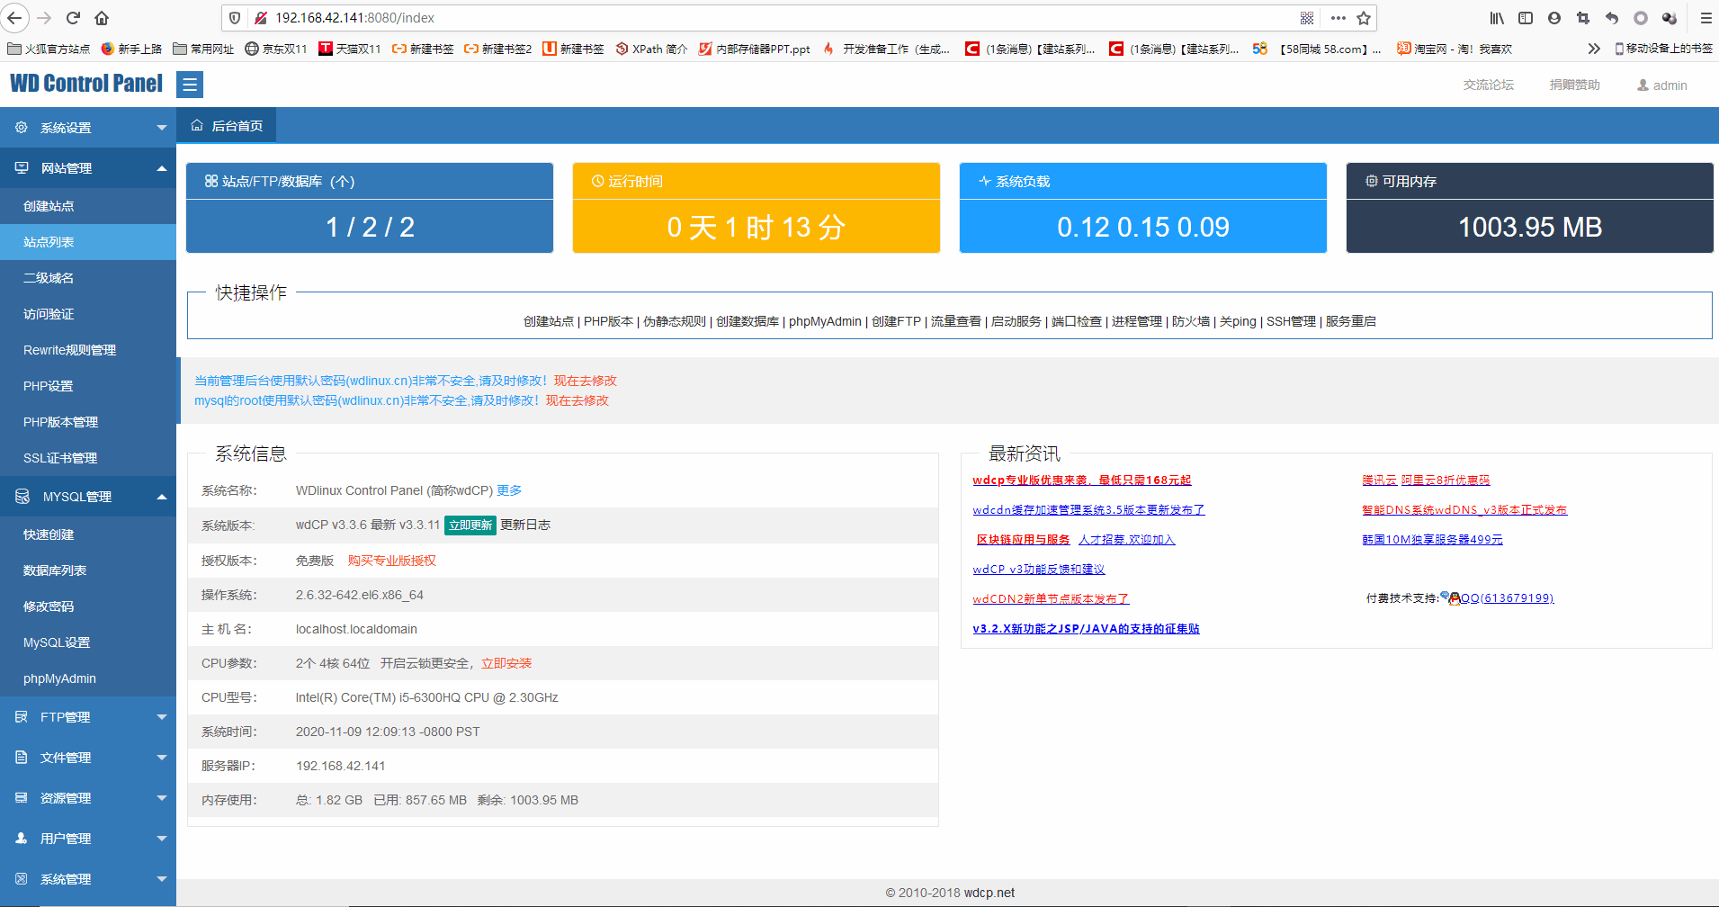This screenshot has height=907, width=1719.
Task: Go to browser home icon
Action: (x=102, y=18)
